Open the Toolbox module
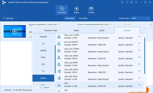The height and width of the screenshot is (93, 153). pos(91,10)
